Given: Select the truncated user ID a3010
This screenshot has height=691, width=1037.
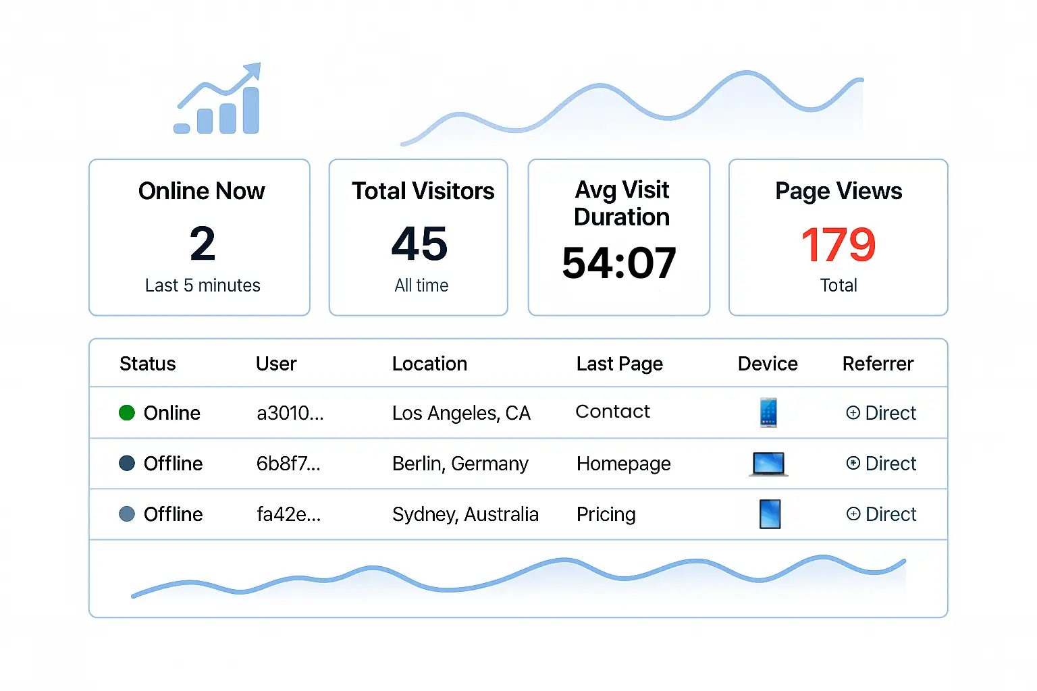Looking at the screenshot, I should click(290, 413).
